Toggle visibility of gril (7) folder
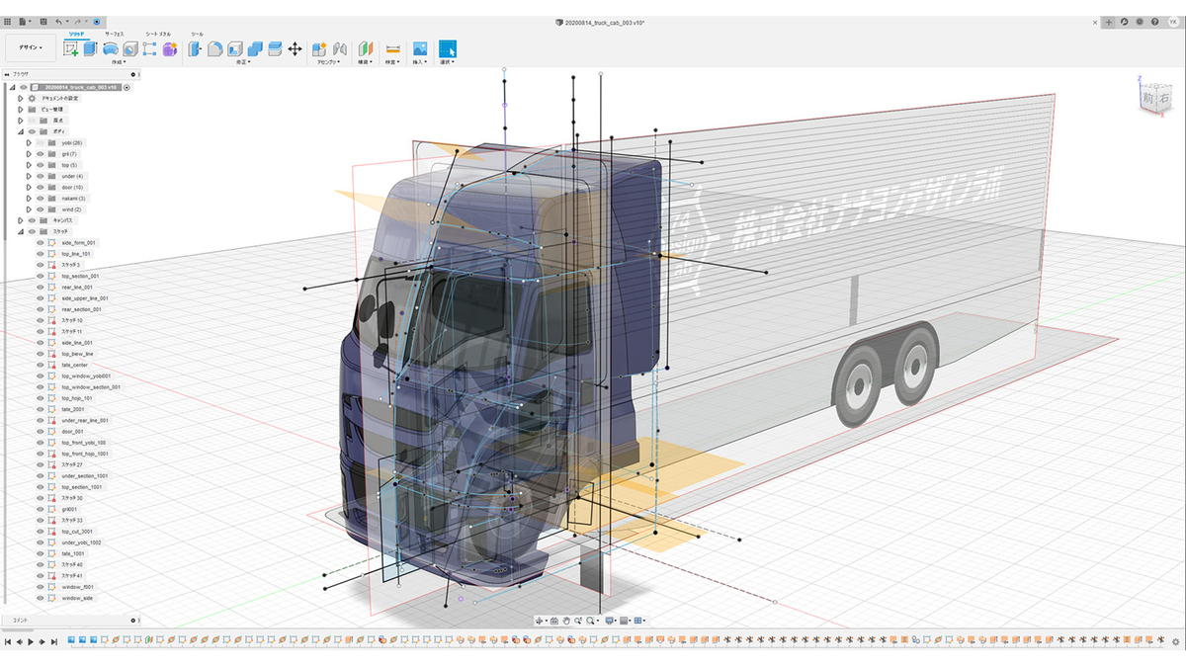The image size is (1186, 667). (41, 154)
